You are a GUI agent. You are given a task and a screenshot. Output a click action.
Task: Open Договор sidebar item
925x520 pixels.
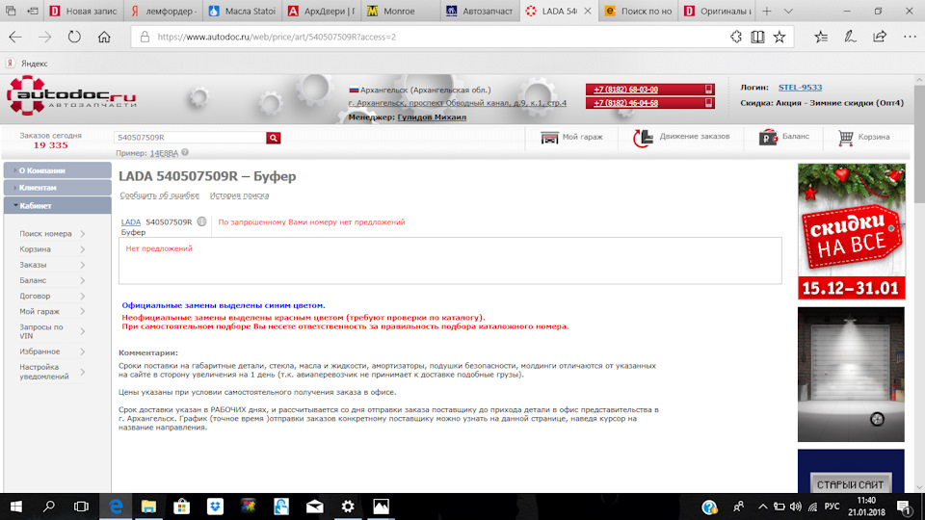52,296
